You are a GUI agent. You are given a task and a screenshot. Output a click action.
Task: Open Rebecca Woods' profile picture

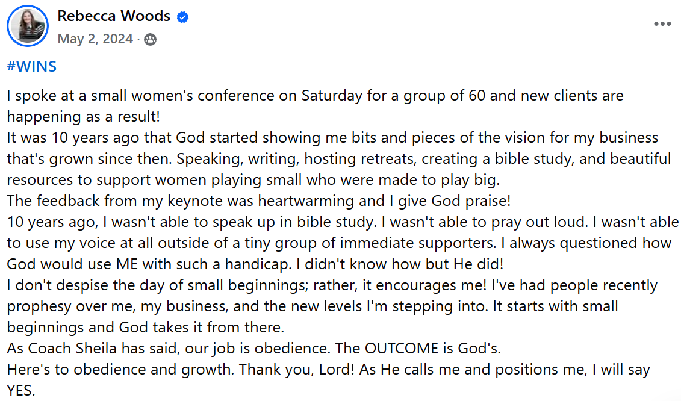27,26
